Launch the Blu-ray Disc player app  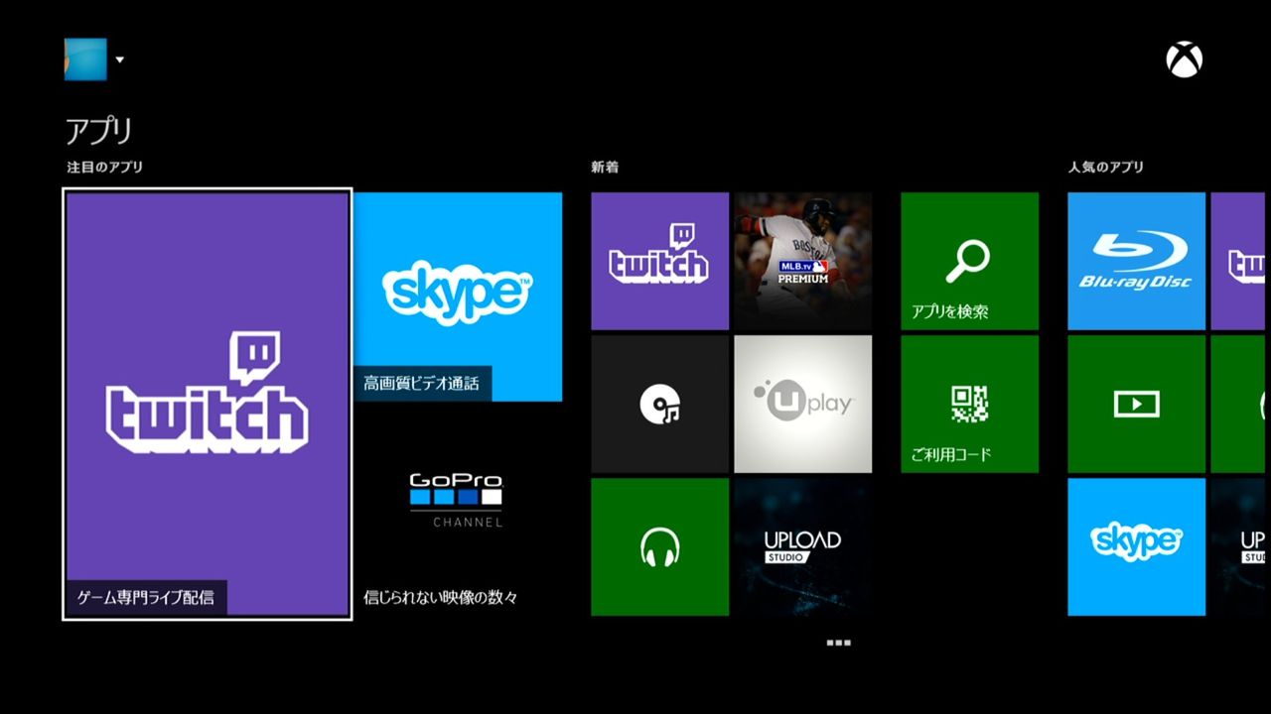click(1135, 260)
